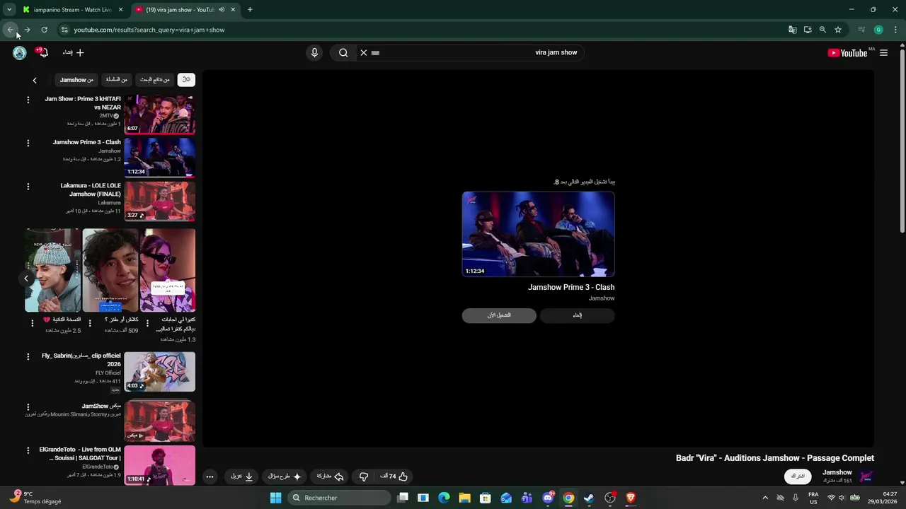Start voice search with the microphone
Screen dimensions: 906x509
tap(314, 52)
